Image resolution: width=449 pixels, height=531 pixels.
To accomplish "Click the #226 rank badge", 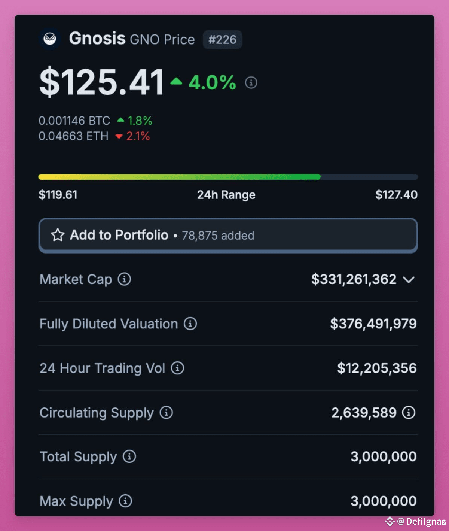I will pyautogui.click(x=222, y=39).
